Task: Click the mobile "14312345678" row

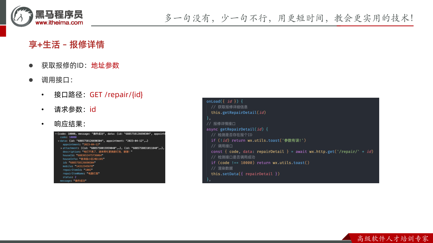Action: tap(78, 166)
